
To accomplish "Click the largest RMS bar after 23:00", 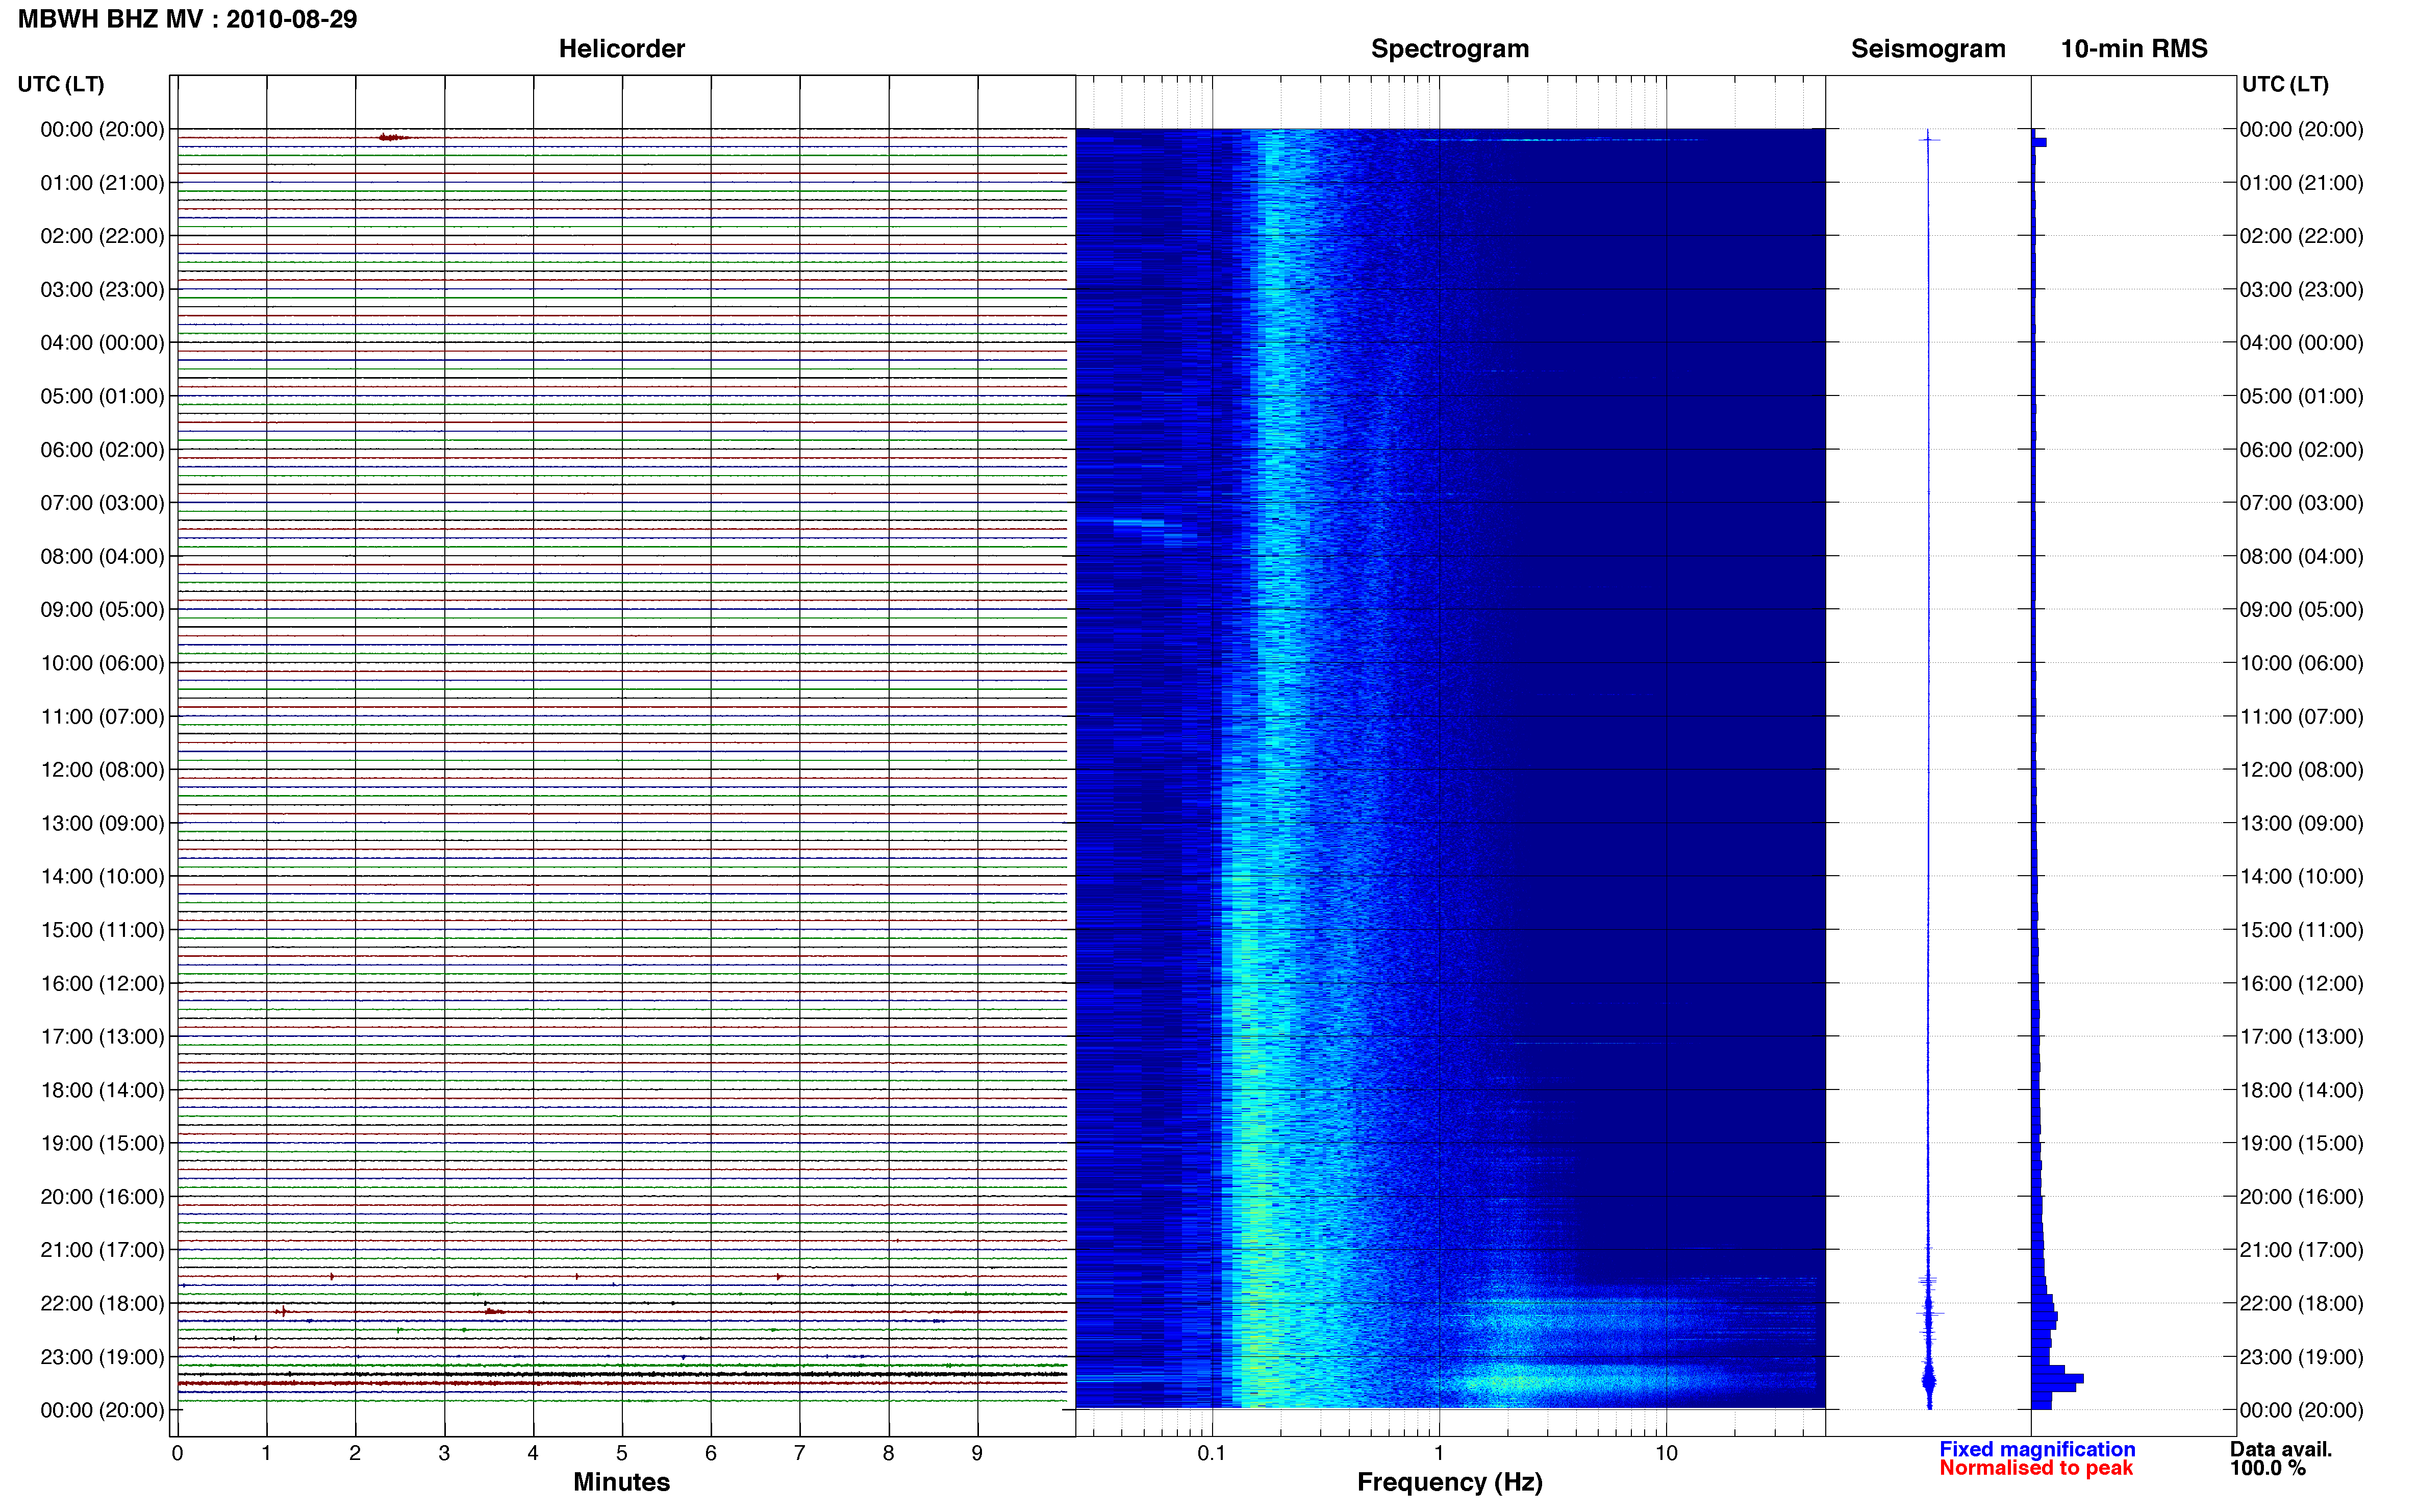I will point(2057,1379).
